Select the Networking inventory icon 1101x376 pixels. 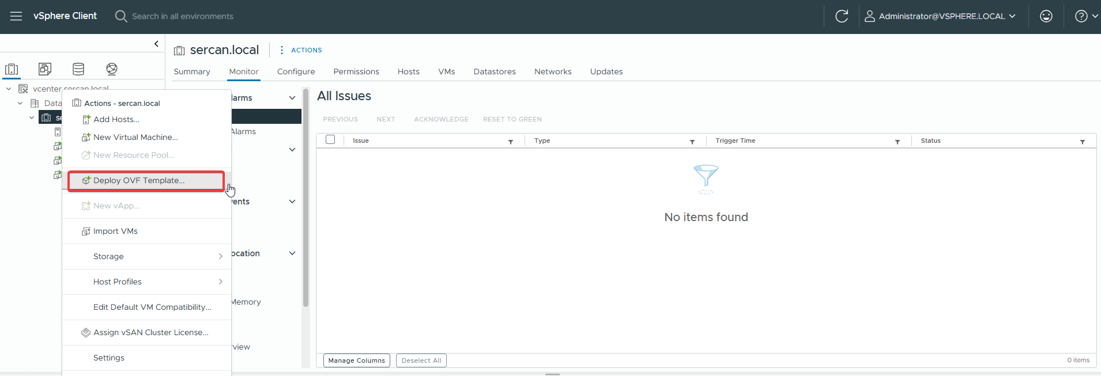(x=112, y=69)
